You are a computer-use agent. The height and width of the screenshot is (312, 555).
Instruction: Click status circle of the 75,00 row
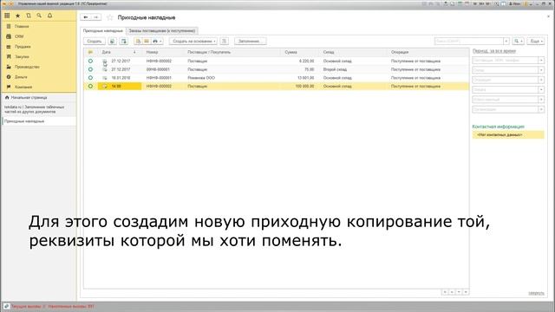[x=90, y=69]
